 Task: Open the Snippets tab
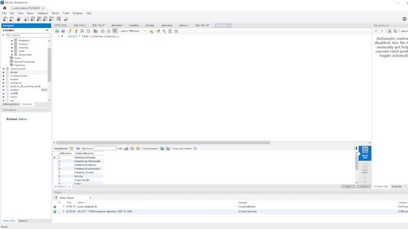pyautogui.click(x=397, y=186)
